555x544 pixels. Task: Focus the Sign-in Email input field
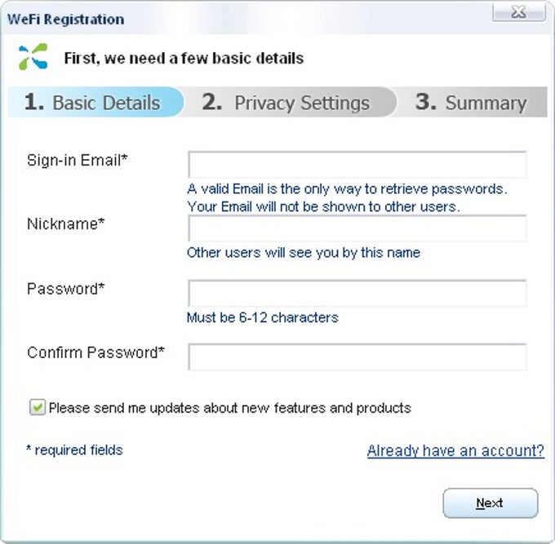coord(357,165)
